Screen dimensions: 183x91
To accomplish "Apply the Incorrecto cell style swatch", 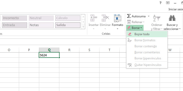I will pos(15,18).
